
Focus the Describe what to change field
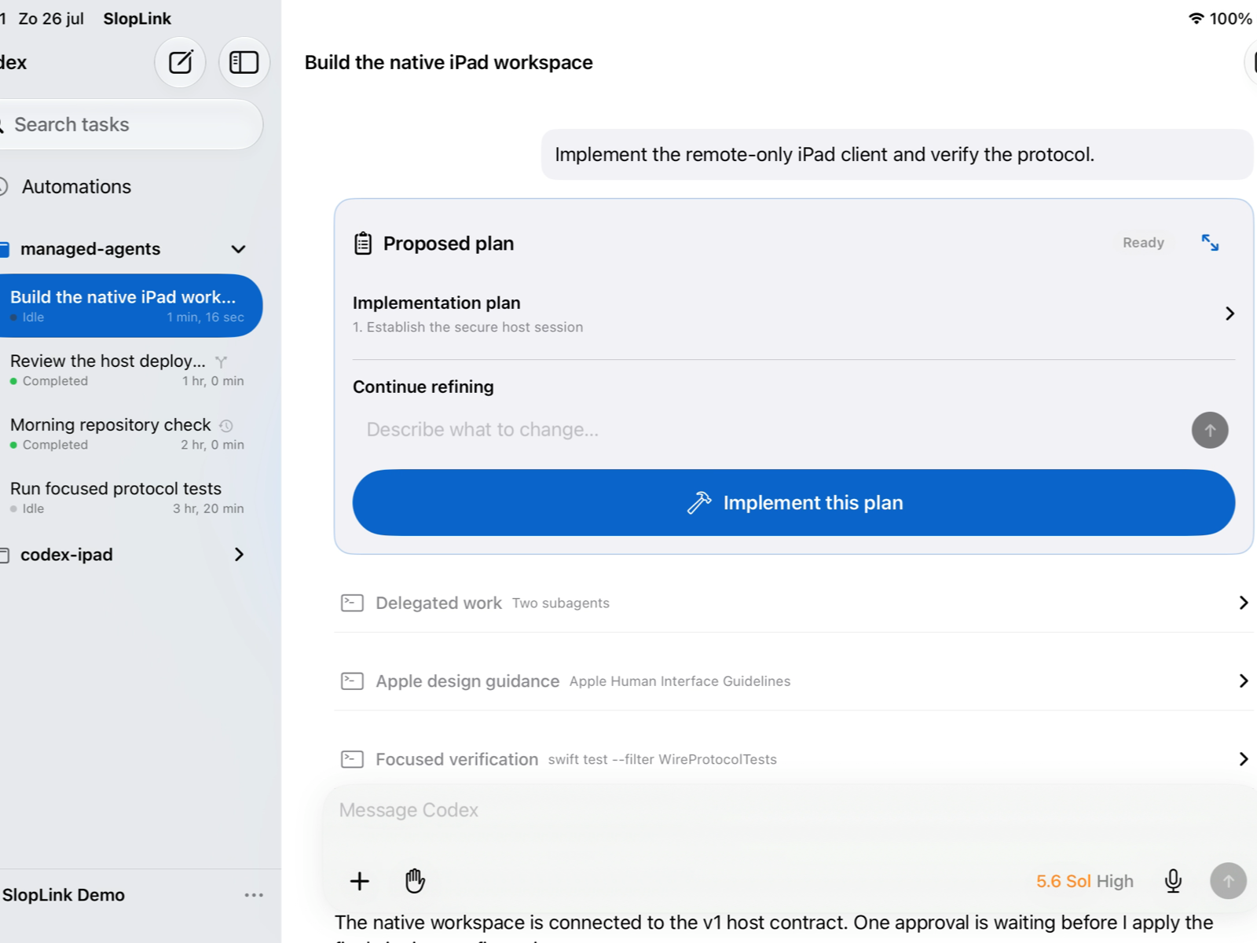[x=770, y=430]
